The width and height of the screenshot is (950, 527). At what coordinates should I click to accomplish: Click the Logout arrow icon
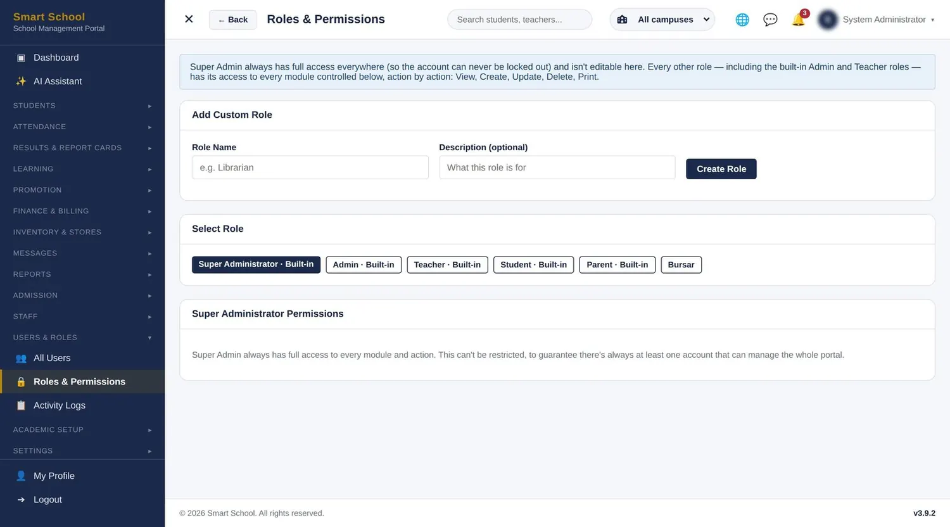(x=21, y=500)
